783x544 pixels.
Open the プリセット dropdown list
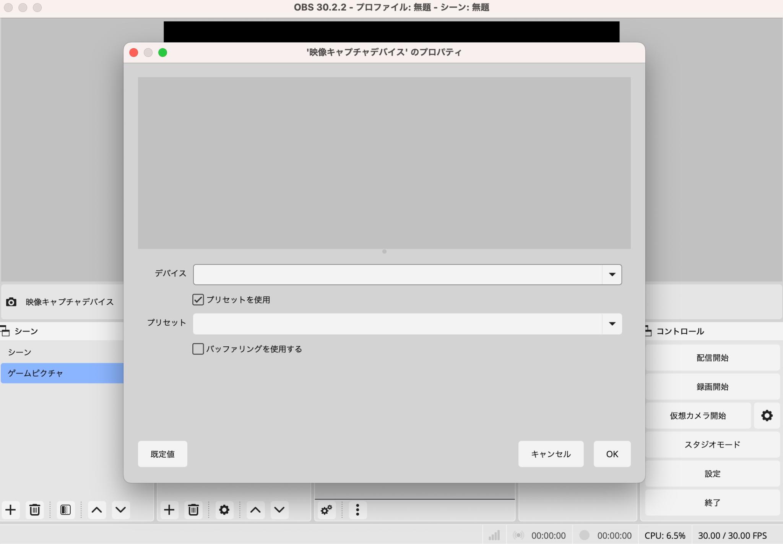(x=612, y=324)
